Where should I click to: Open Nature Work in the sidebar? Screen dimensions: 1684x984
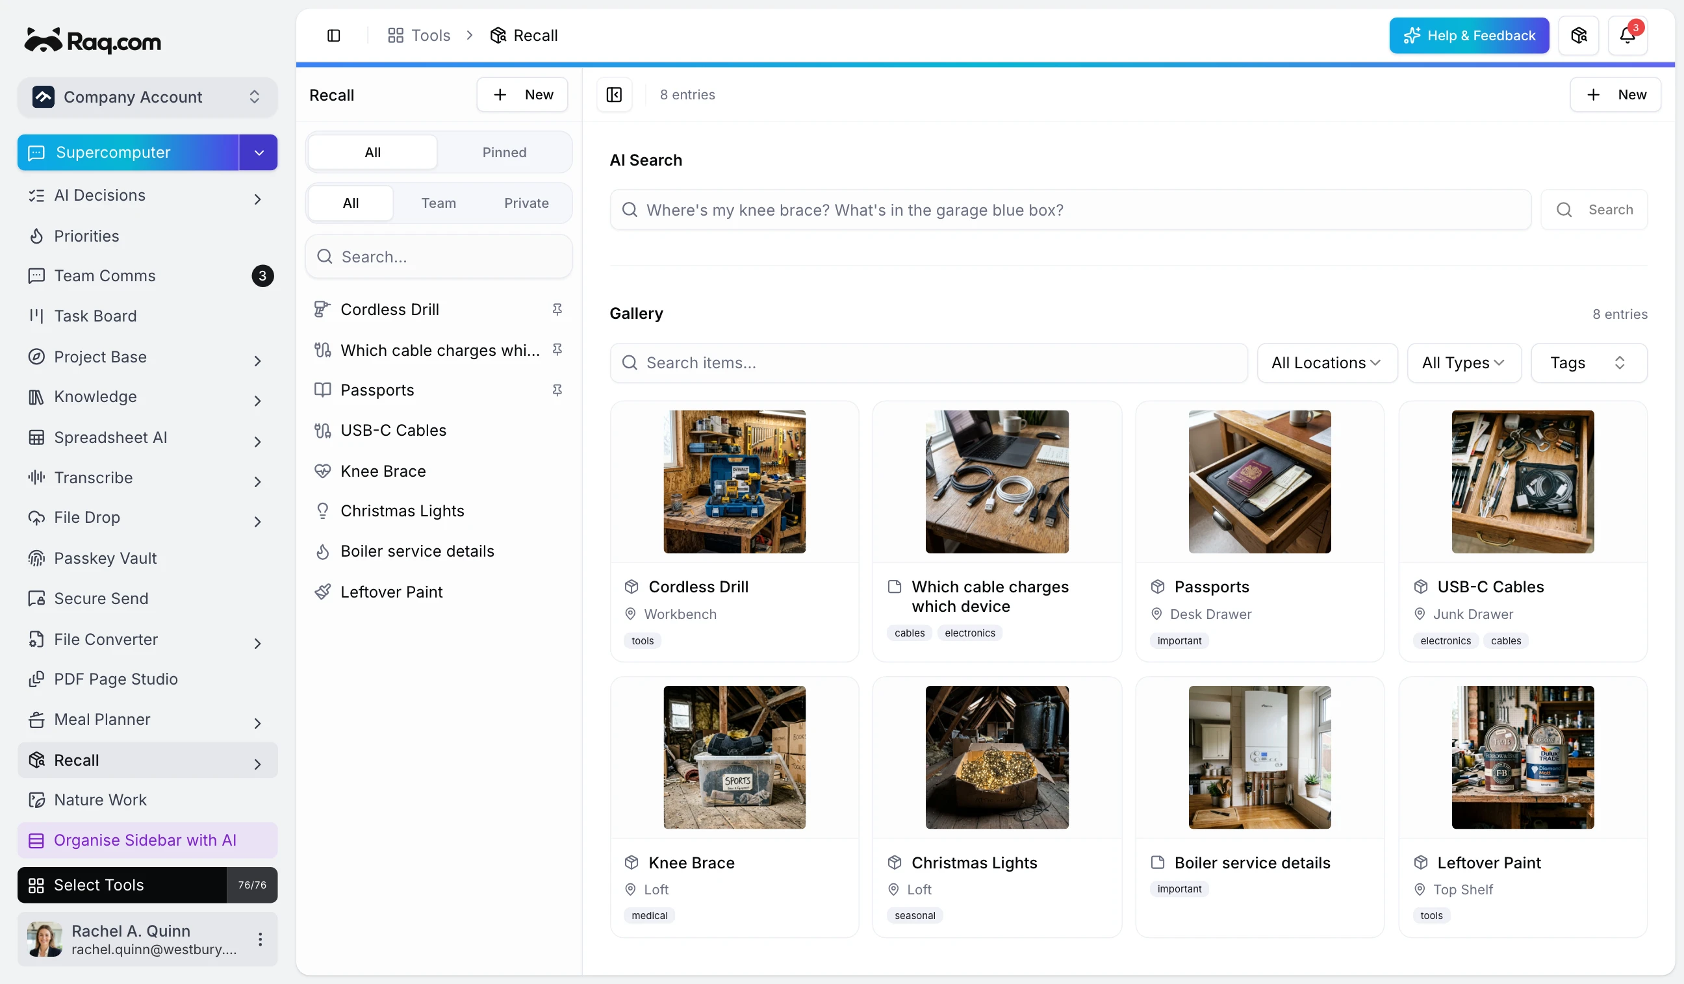click(x=147, y=800)
